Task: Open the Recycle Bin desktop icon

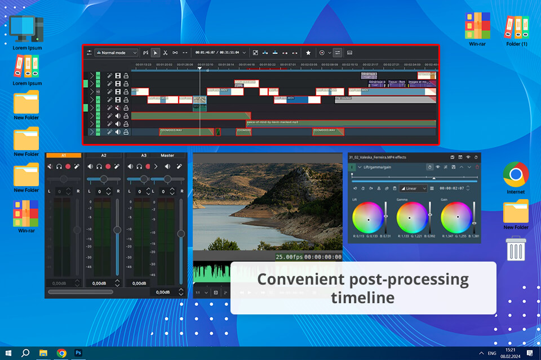Action: pyautogui.click(x=516, y=249)
